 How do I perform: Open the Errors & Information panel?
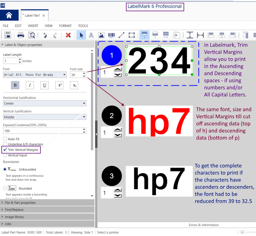(x=204, y=225)
